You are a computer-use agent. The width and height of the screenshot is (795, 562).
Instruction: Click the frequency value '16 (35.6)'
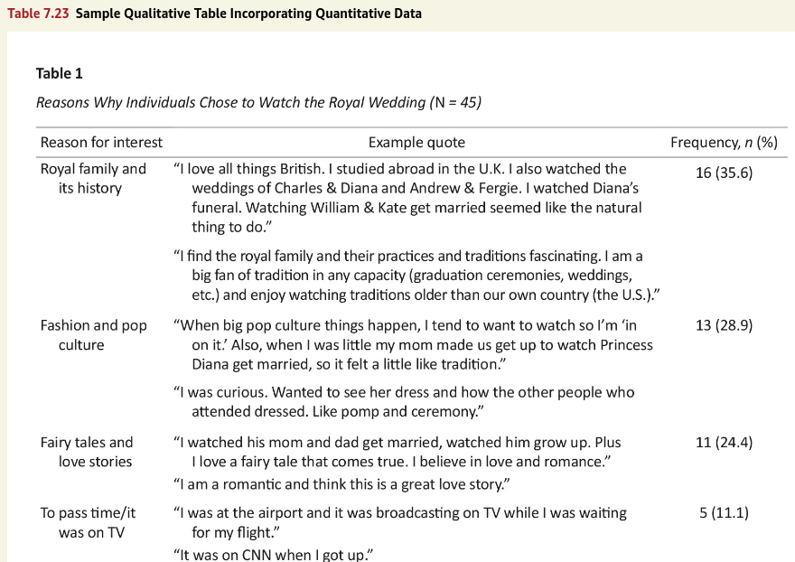coord(724,173)
